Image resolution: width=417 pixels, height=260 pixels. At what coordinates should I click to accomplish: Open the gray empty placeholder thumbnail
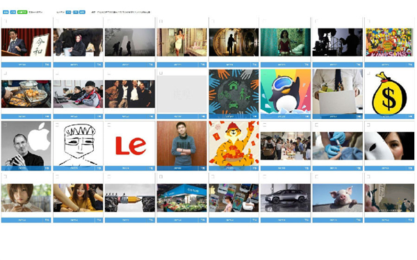[181, 95]
